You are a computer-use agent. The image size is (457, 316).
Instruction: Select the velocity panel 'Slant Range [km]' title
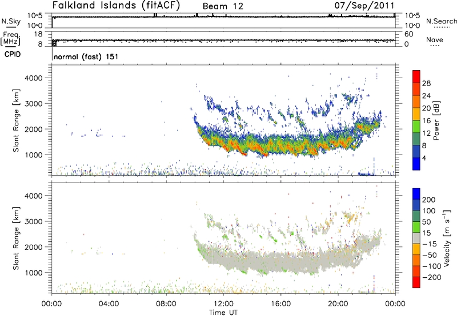tap(16, 238)
